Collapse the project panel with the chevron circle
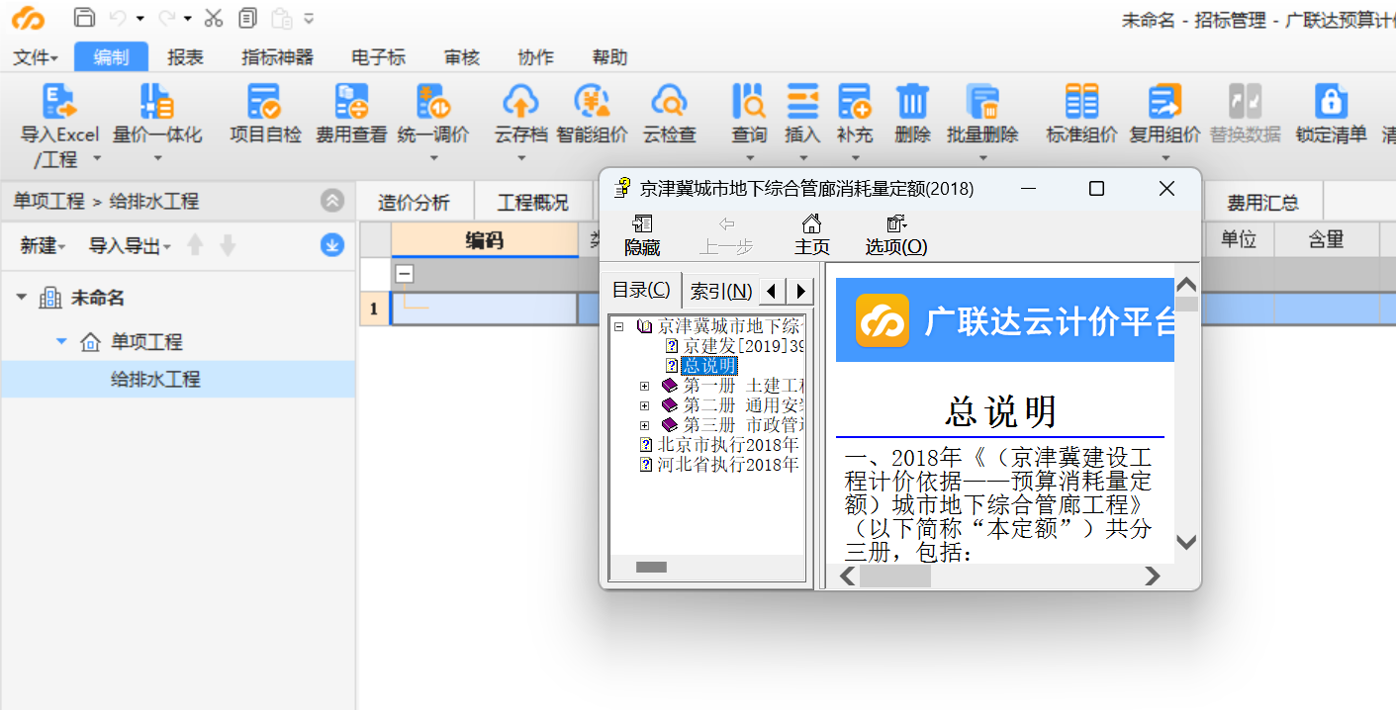The height and width of the screenshot is (710, 1396). point(332,201)
